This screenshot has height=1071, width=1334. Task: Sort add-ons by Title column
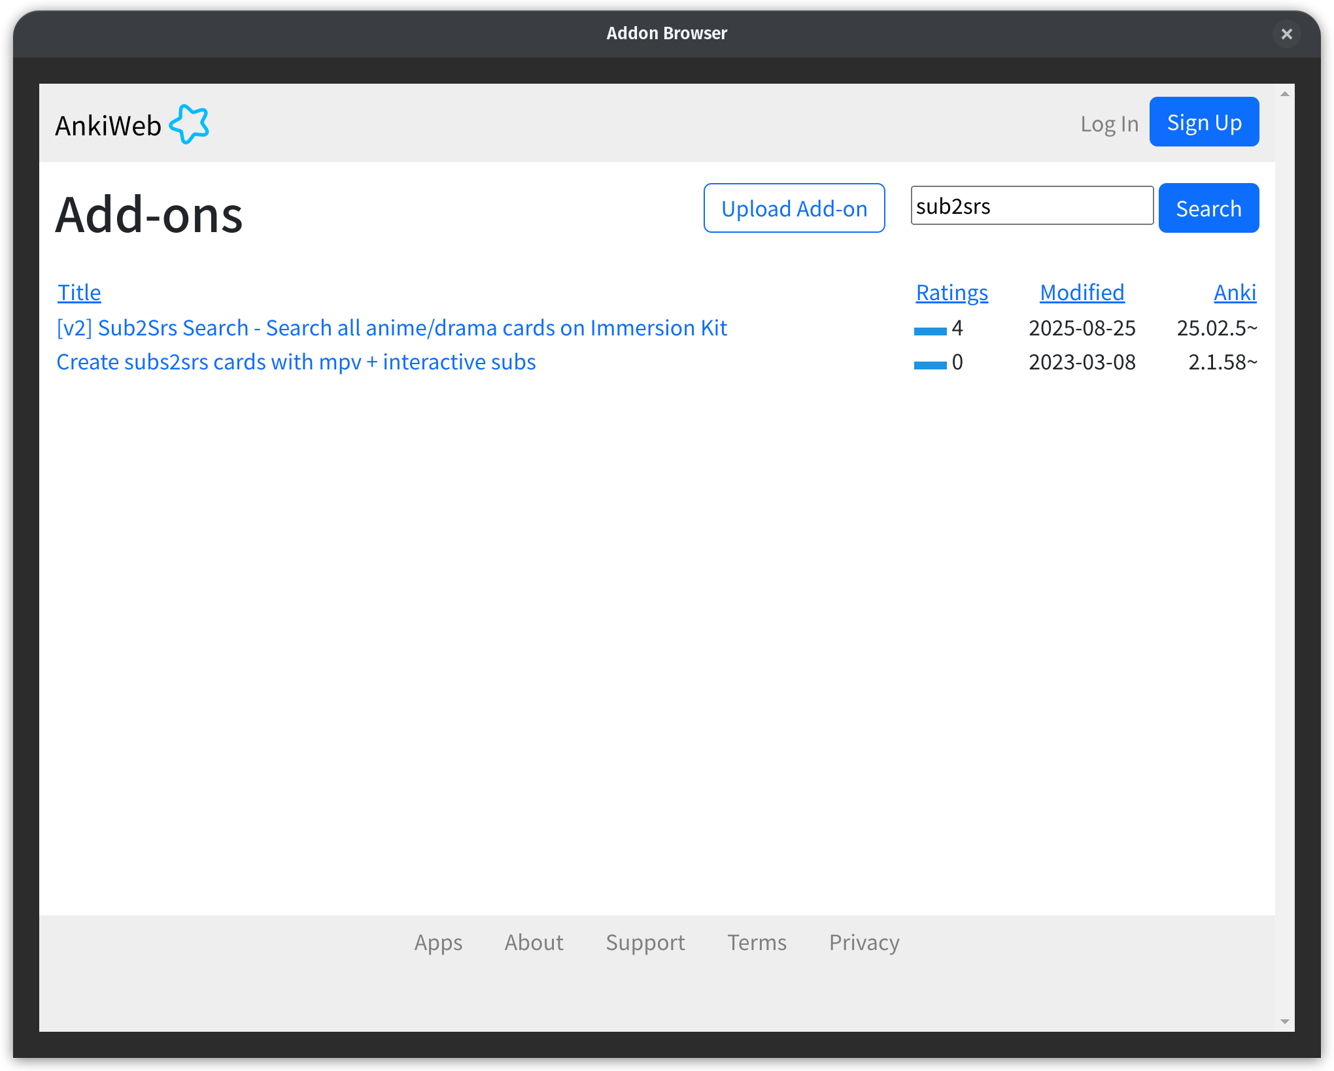(79, 292)
